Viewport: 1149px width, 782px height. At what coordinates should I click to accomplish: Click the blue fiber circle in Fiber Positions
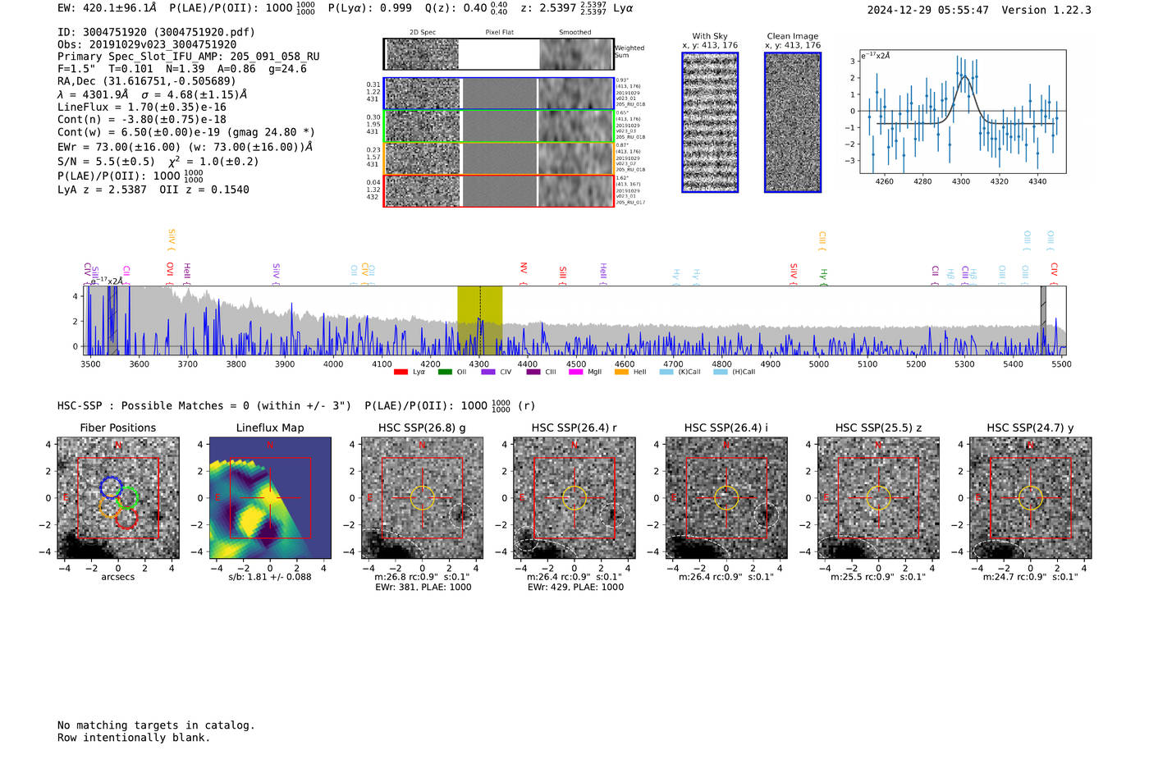[x=111, y=487]
